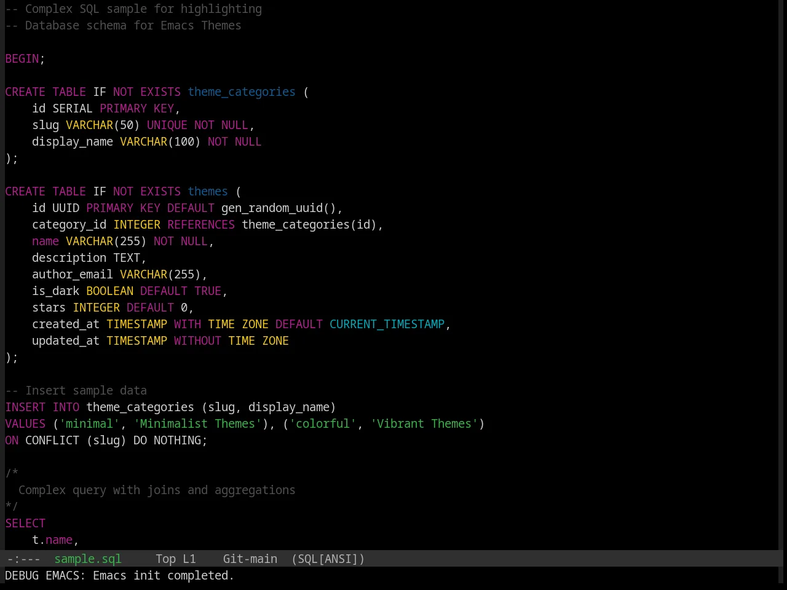Click VARCHAR(50) on the slug line
The image size is (787, 590).
point(103,125)
